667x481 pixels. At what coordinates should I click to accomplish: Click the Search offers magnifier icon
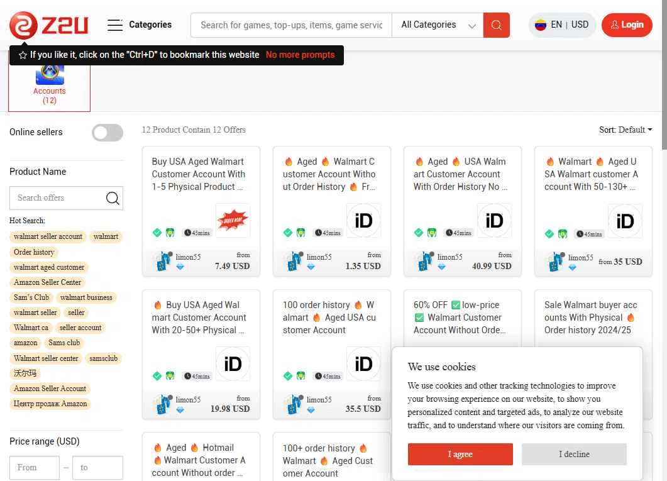(x=113, y=198)
